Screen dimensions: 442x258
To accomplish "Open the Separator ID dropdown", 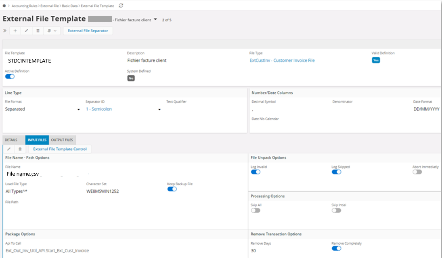I will pos(159,109).
